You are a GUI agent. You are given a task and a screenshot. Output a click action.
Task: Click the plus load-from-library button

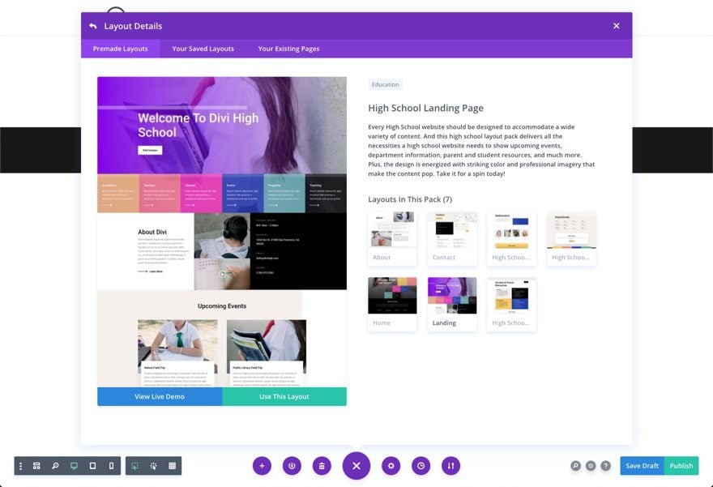click(262, 466)
